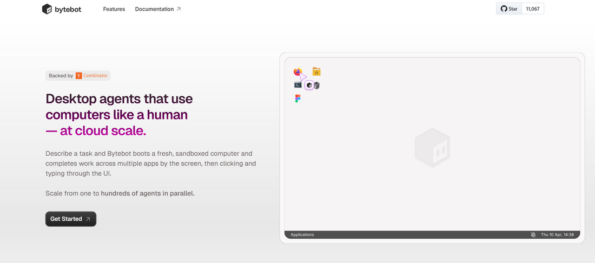
Task: Open the Figma icon on demo desktop
Action: coord(297,98)
